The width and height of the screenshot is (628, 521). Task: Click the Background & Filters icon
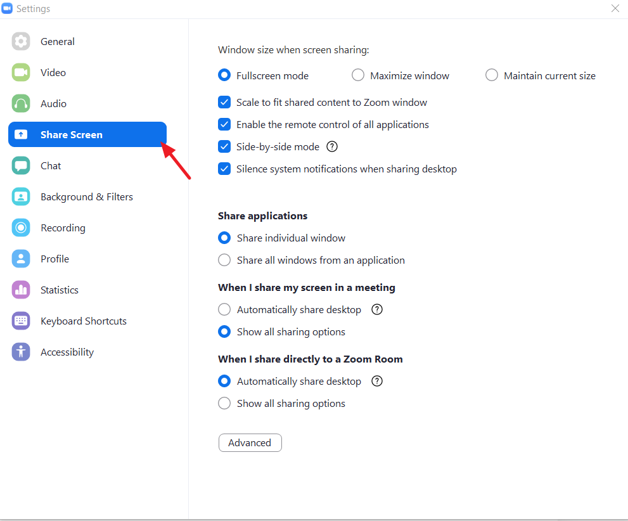(21, 196)
